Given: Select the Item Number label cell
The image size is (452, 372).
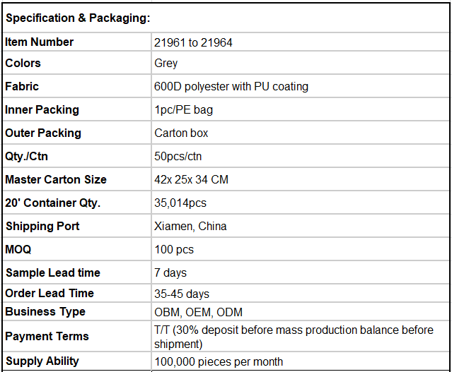Looking at the screenshot, I should pos(76,42).
